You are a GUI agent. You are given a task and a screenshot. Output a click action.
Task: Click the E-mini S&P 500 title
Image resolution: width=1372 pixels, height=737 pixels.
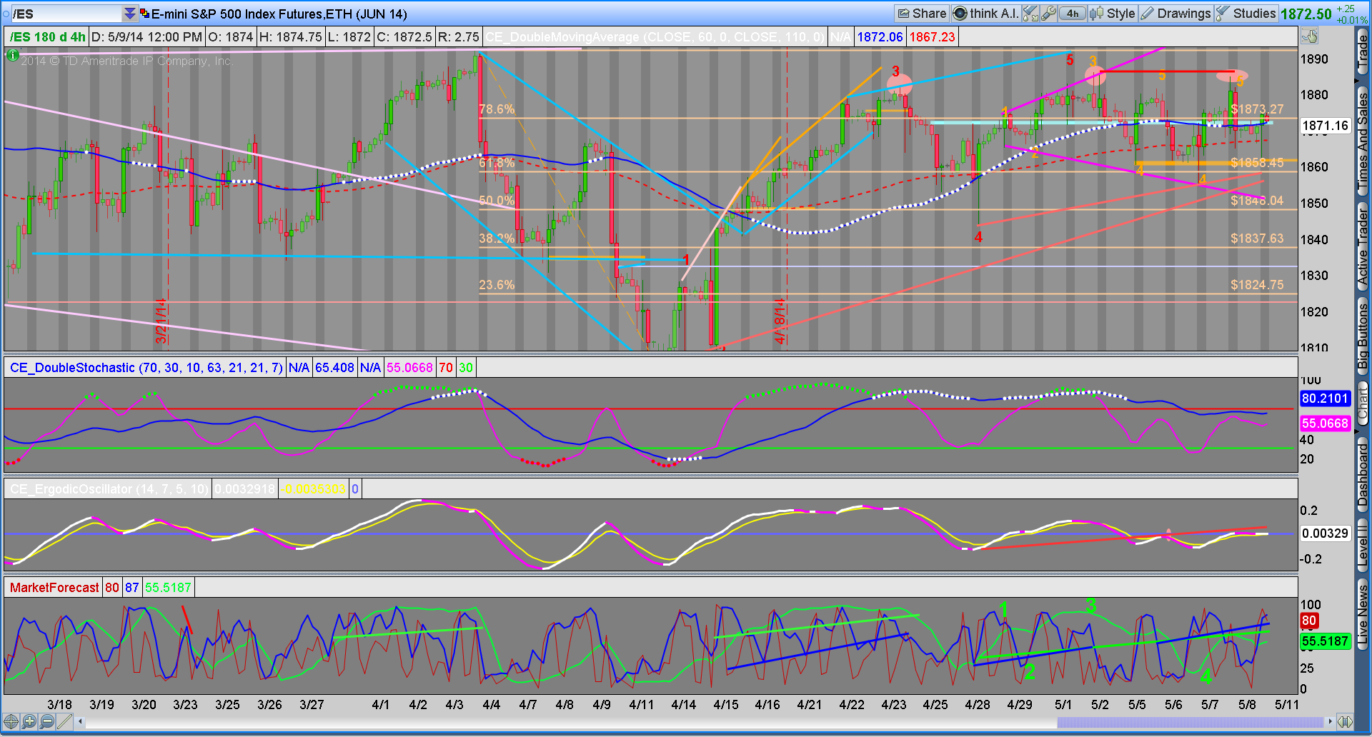(x=279, y=14)
